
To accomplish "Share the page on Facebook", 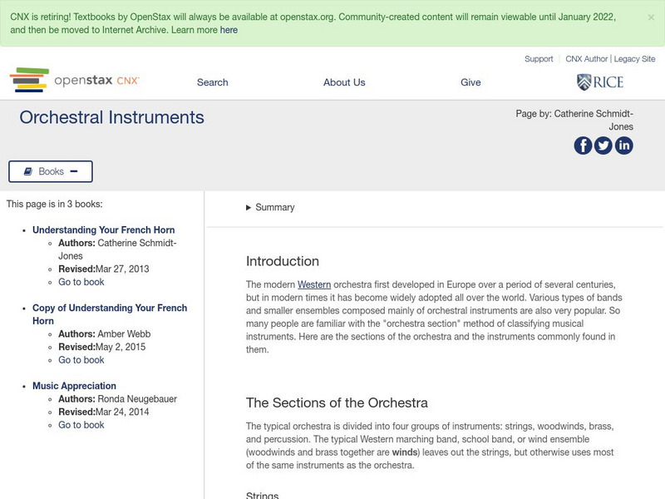I will click(582, 146).
